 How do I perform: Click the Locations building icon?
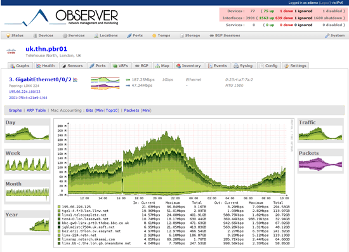[96, 36]
